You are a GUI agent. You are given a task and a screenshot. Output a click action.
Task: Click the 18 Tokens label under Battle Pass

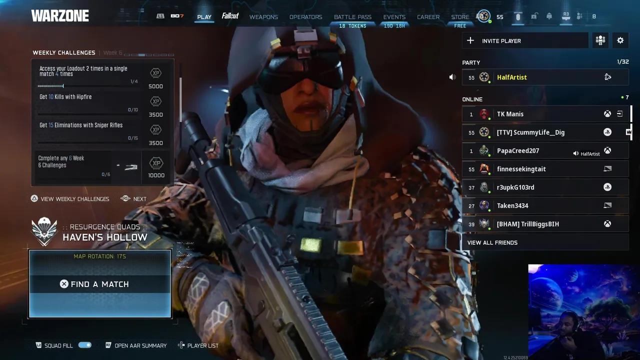352,26
